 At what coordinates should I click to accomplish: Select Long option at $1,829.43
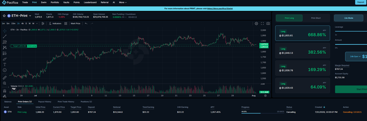coord(303,86)
